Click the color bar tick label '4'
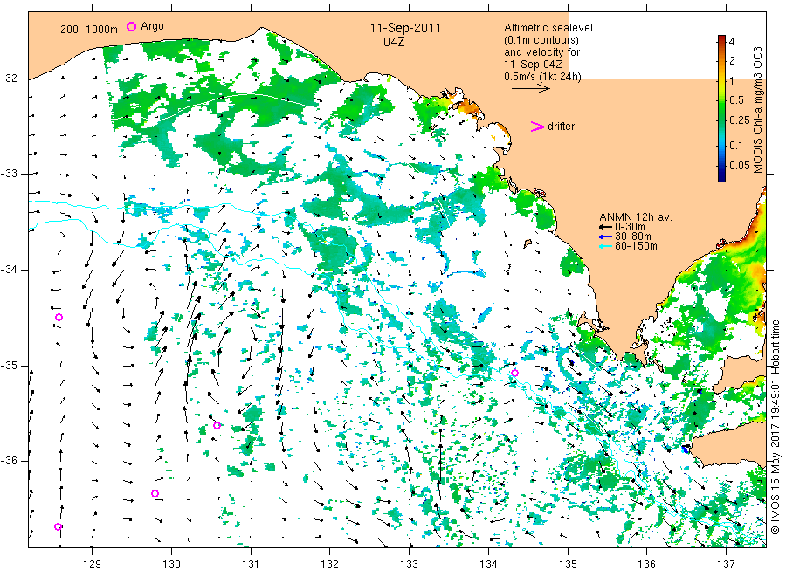The width and height of the screenshot is (786, 576). (732, 42)
